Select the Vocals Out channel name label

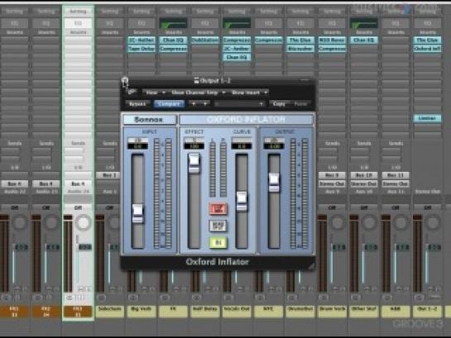237,312
